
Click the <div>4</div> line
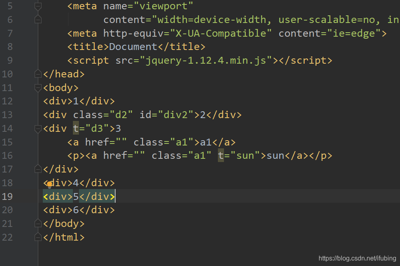(79, 183)
